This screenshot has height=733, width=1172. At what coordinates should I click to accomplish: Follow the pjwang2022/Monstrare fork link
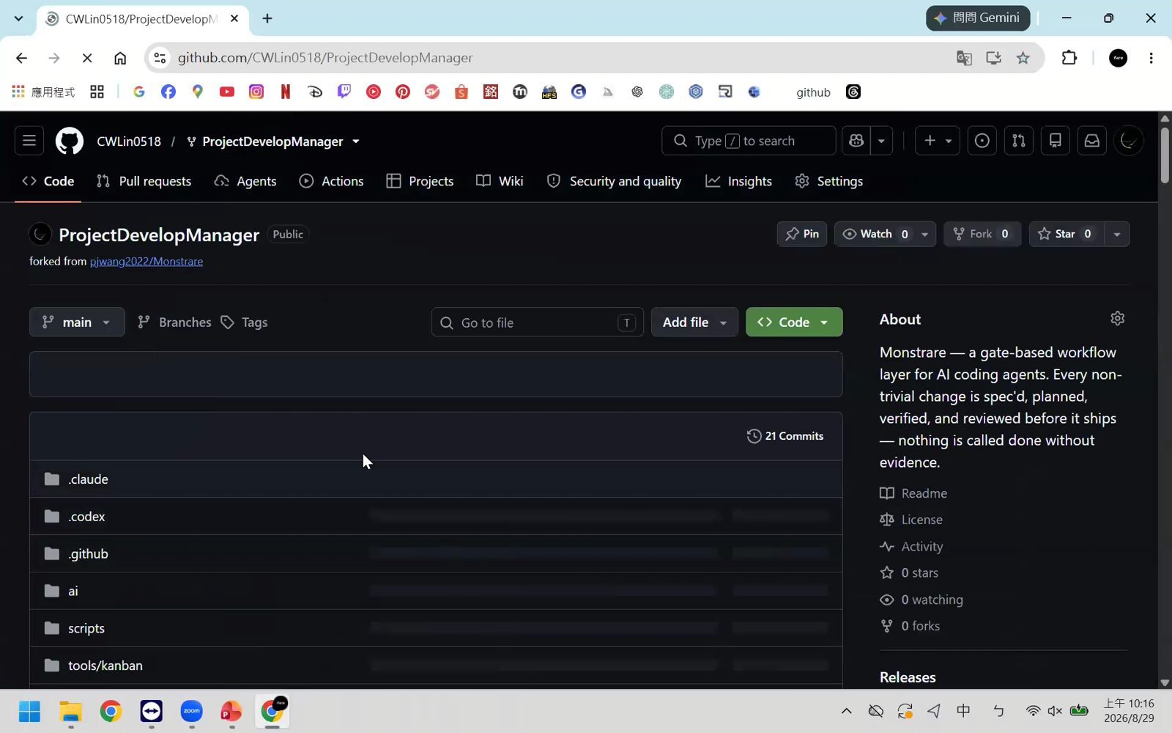(146, 262)
